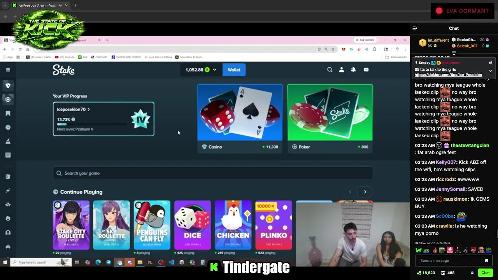Screen dimensions: 498x280
Task: Show next Continue Playing games
Action: pyautogui.click(x=365, y=192)
